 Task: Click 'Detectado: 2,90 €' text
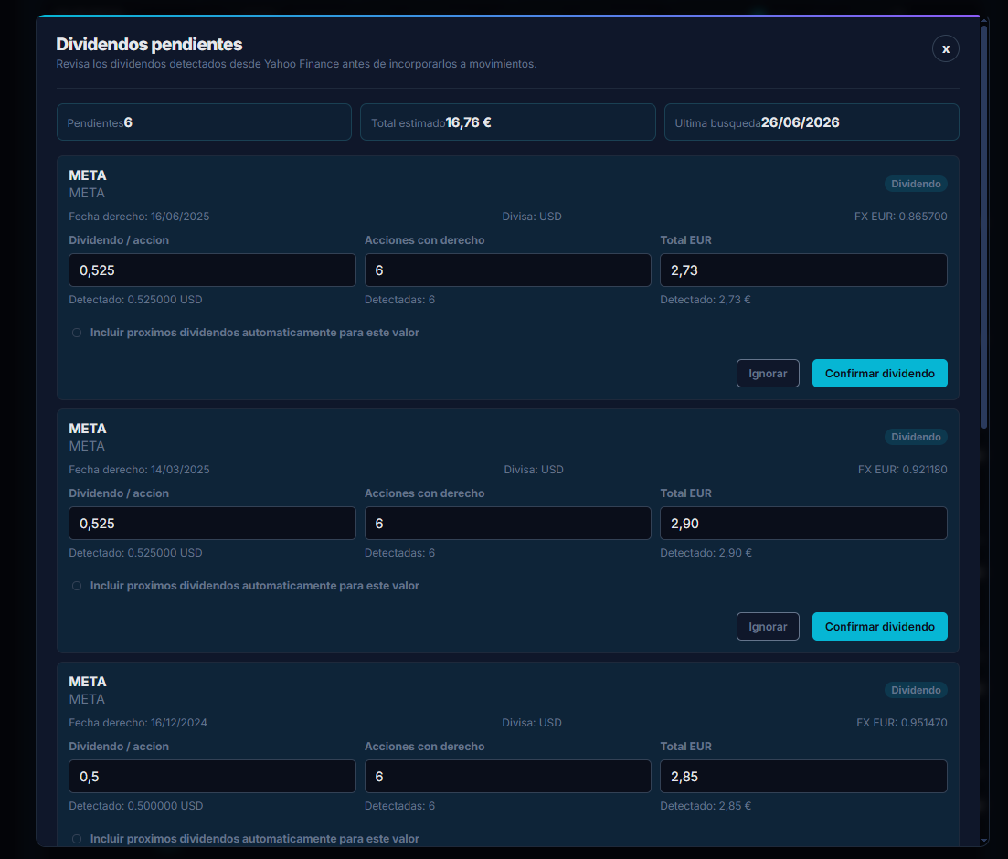tap(706, 553)
